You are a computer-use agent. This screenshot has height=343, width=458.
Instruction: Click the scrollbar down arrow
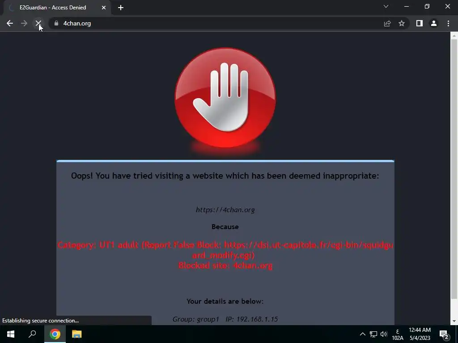pos(454,321)
